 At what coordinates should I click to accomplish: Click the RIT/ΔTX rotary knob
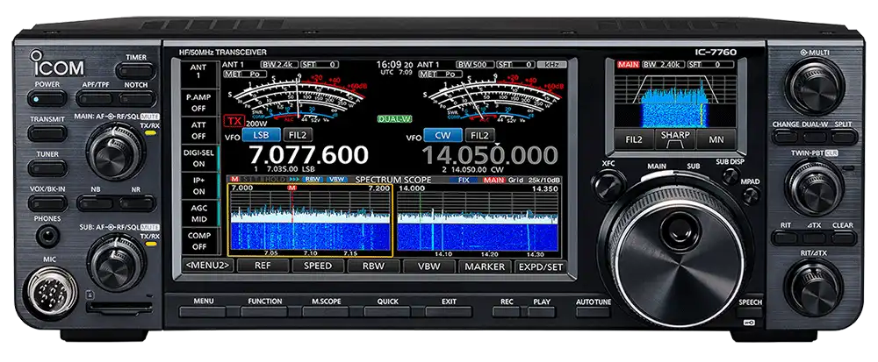(x=815, y=287)
